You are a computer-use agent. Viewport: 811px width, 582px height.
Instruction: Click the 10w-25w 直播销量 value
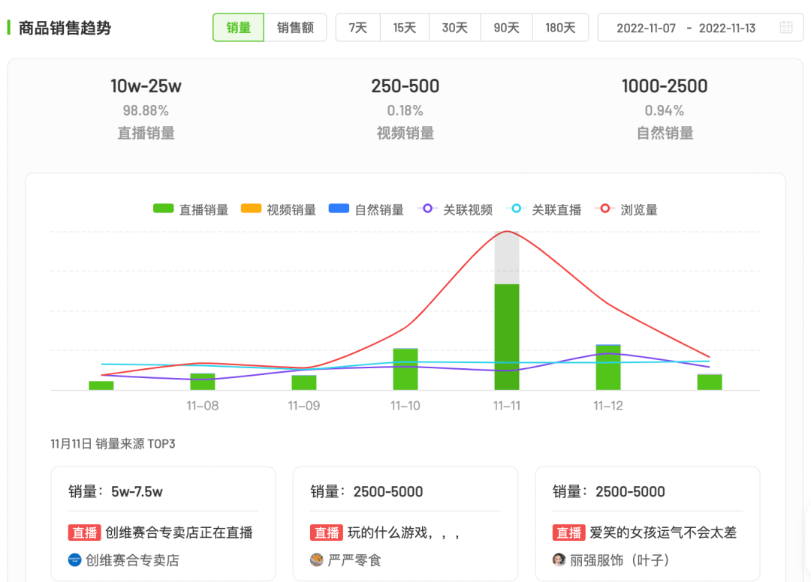click(x=146, y=86)
